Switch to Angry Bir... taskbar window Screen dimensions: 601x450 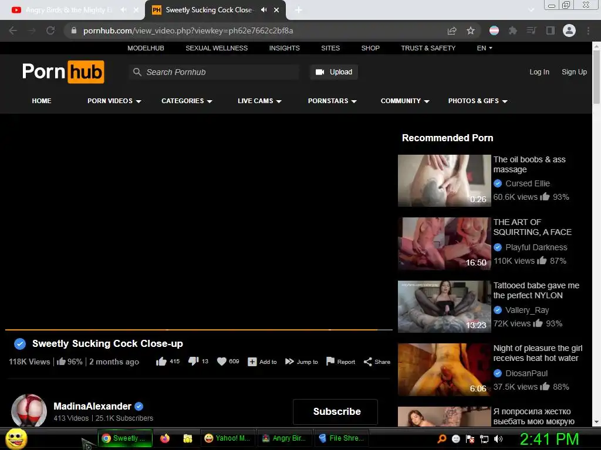pyautogui.click(x=284, y=438)
